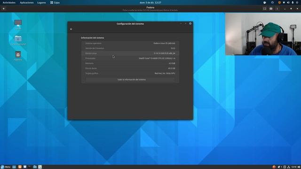Select the 'Memoria' row
The image size is (301, 169).
click(x=130, y=63)
